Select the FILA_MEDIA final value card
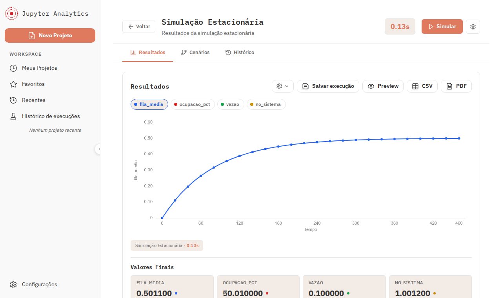 [x=172, y=287]
